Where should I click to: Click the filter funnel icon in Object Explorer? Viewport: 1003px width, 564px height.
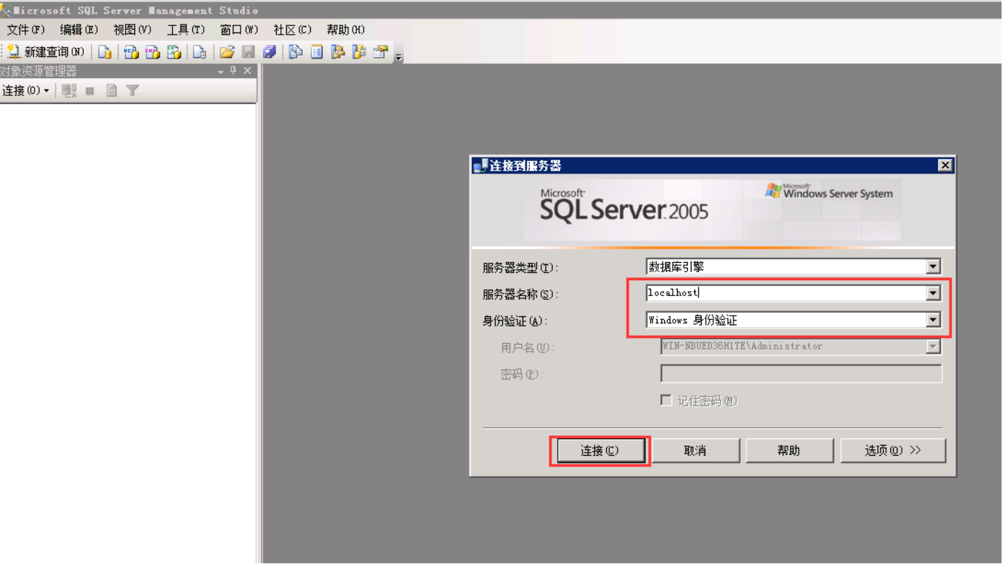pos(132,90)
